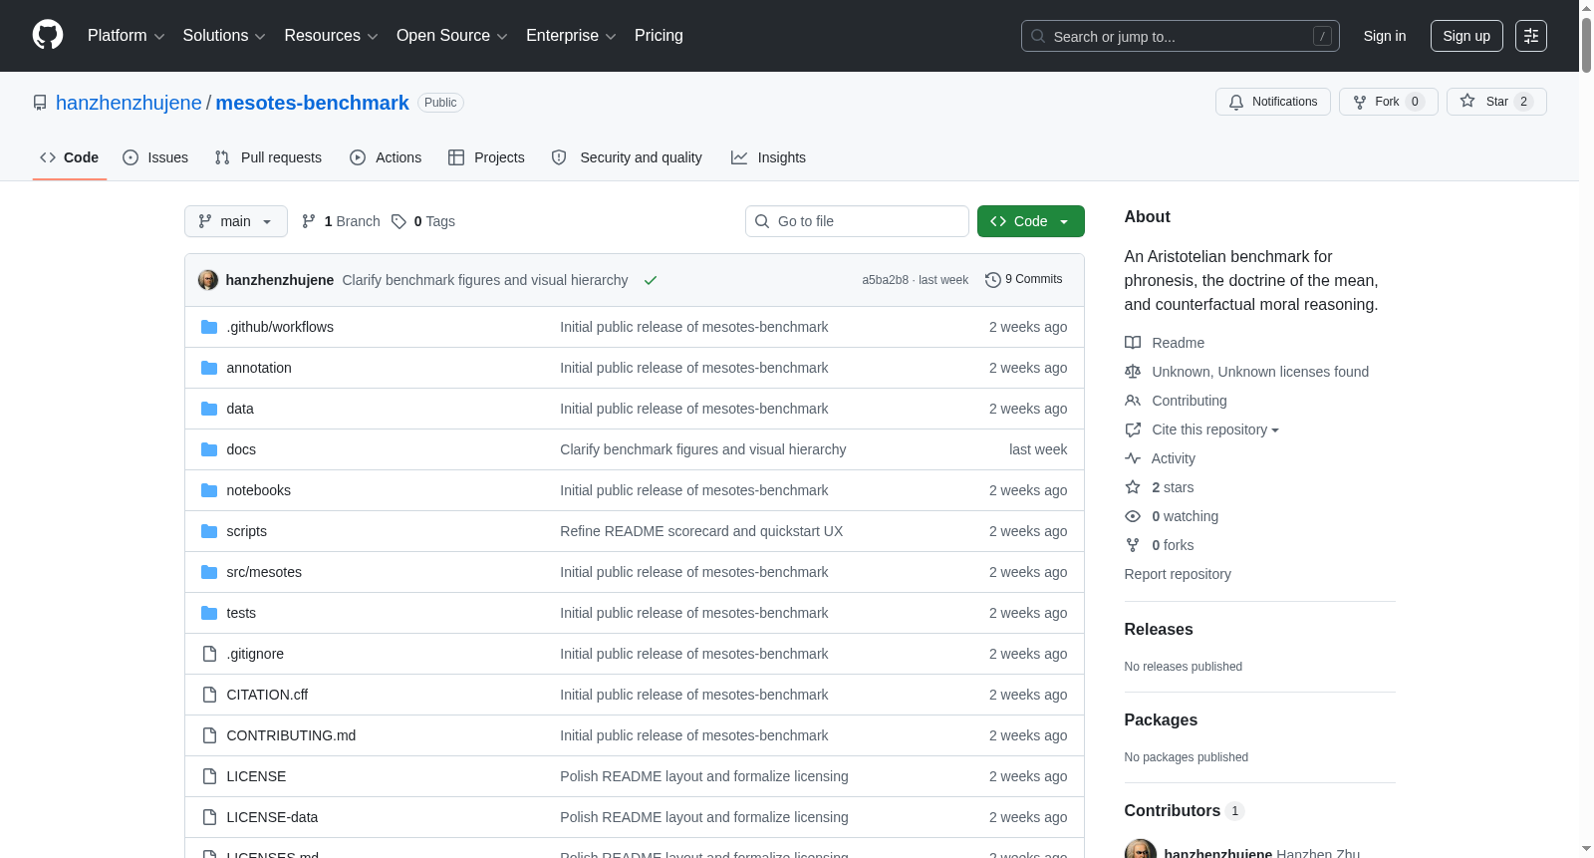
Task: Click the LICENSE file icon
Action: click(209, 776)
